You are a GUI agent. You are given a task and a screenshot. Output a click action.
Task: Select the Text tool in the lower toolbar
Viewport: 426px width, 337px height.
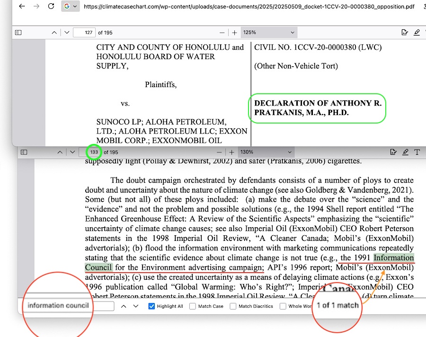(x=417, y=152)
